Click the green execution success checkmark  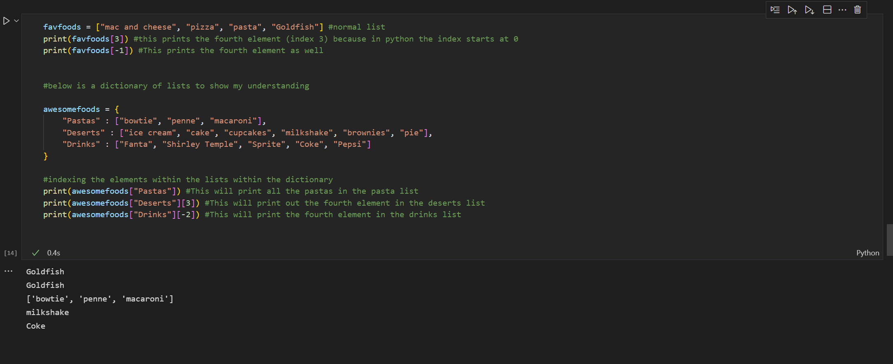pyautogui.click(x=35, y=253)
